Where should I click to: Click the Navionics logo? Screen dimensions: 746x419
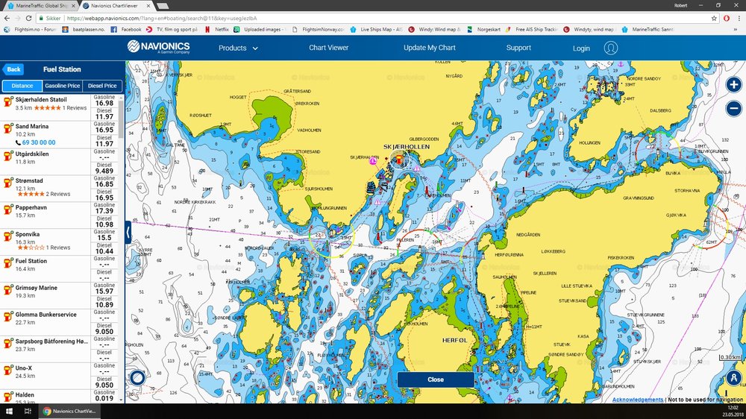pos(158,47)
